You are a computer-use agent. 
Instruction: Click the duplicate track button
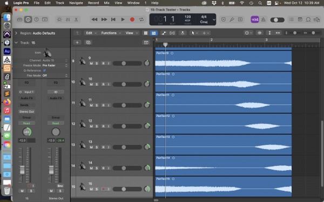(x=88, y=43)
